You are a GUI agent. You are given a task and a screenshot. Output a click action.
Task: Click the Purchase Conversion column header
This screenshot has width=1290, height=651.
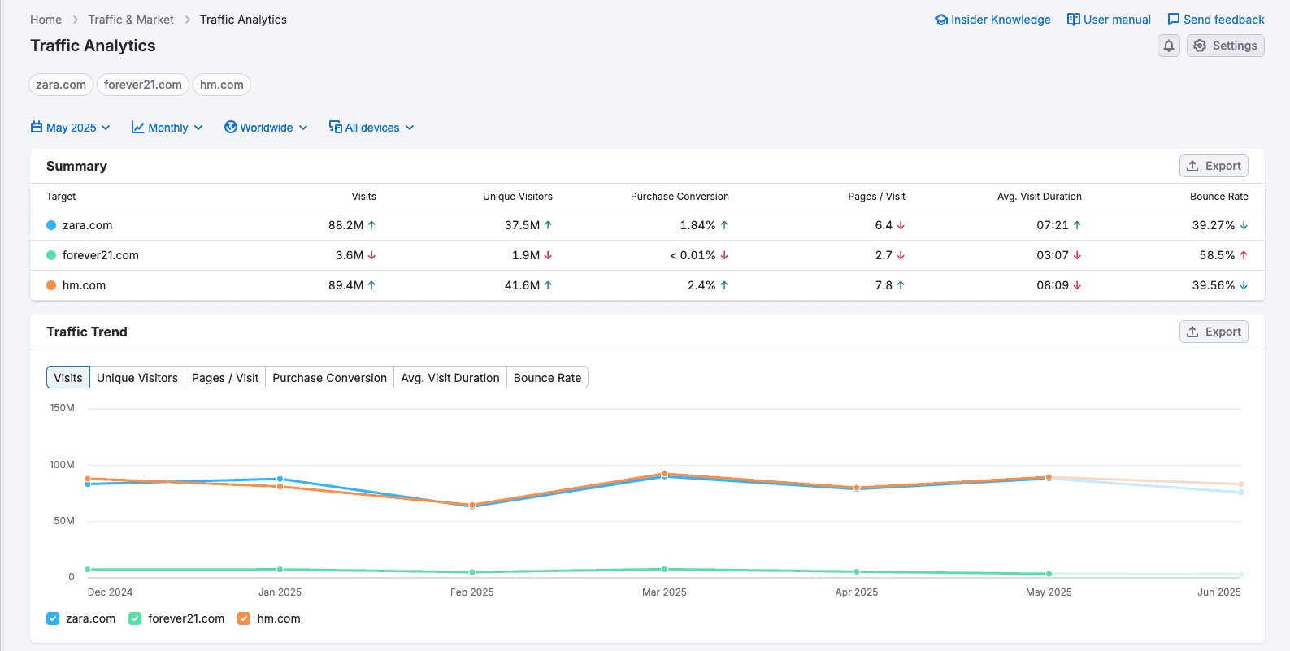tap(680, 197)
